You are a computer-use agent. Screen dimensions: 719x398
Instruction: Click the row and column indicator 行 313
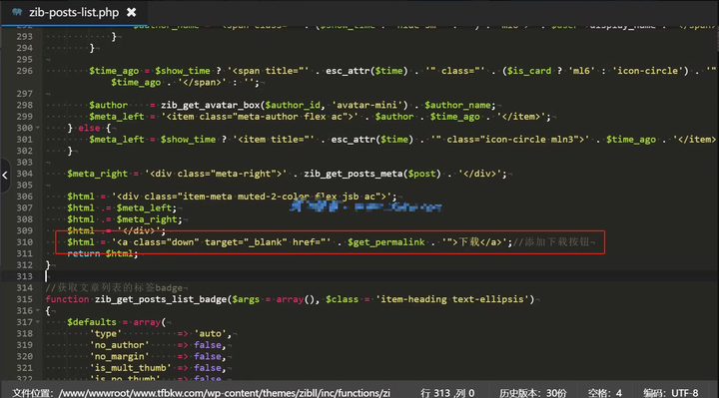[x=447, y=393]
